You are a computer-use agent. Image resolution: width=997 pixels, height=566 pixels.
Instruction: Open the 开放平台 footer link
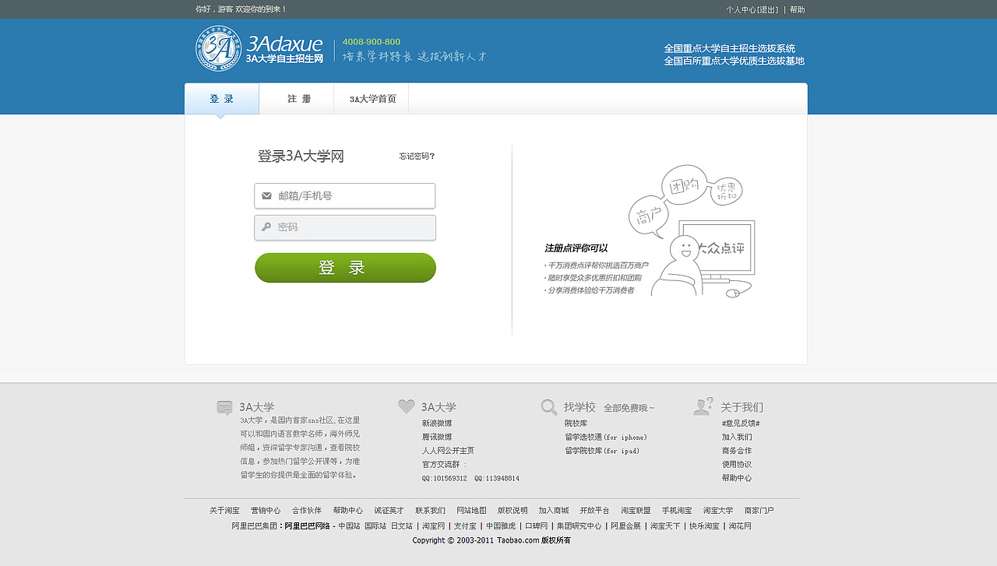(x=594, y=511)
